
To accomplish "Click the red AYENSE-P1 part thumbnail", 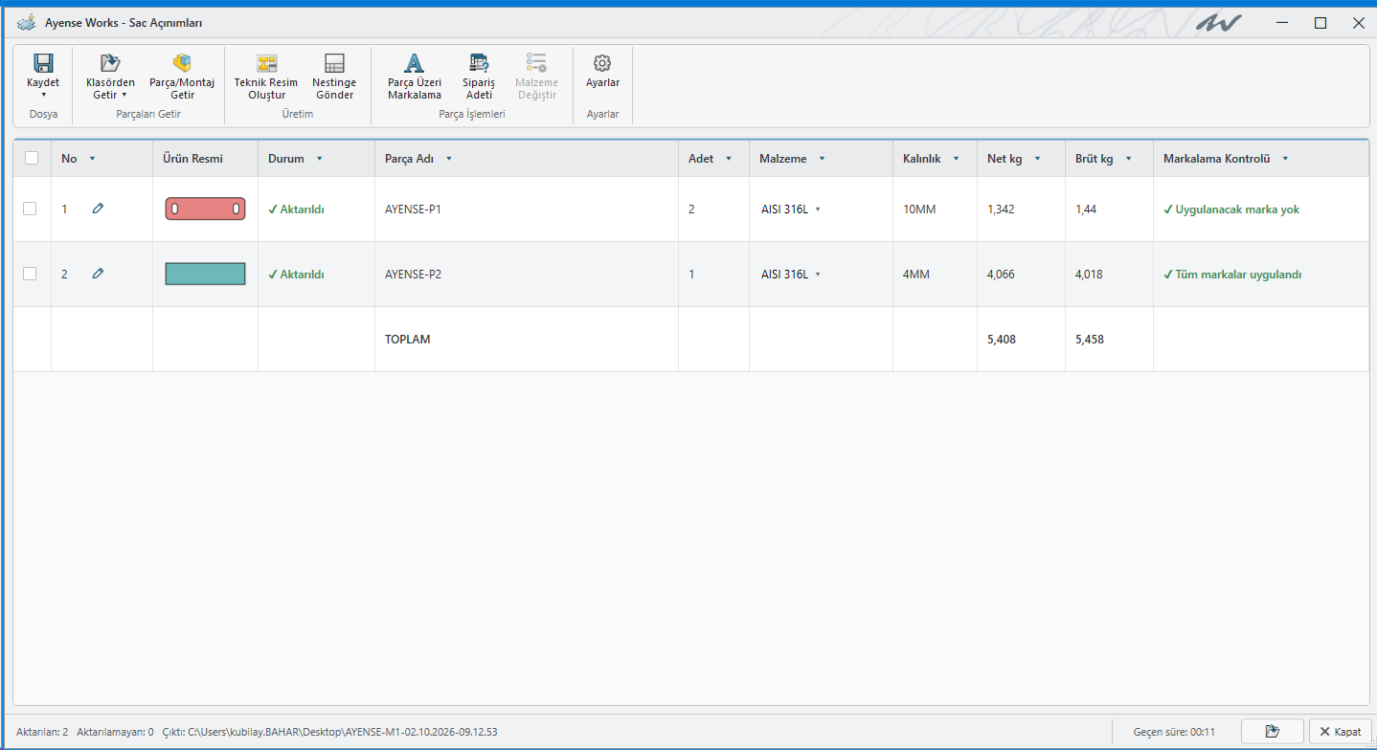I will tap(205, 209).
